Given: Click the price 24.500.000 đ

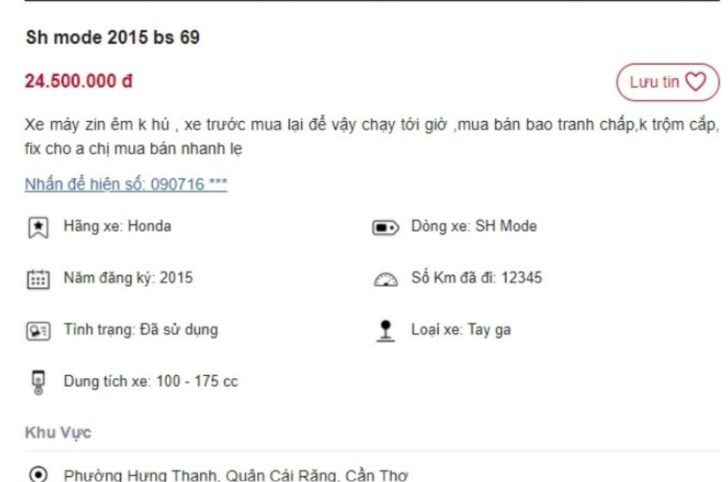Looking at the screenshot, I should pos(79,82).
